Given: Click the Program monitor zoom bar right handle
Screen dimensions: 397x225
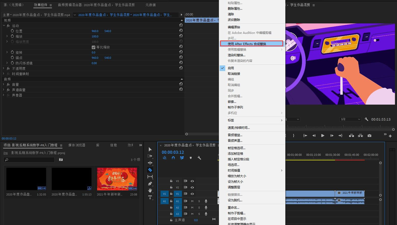Looking at the screenshot, I should click(393, 129).
